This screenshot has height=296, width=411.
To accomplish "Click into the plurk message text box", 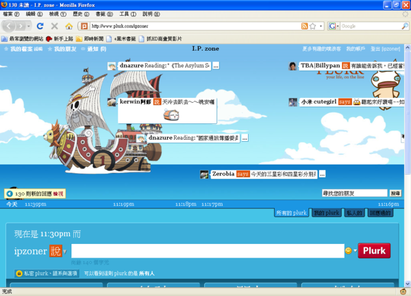I will coord(208,251).
